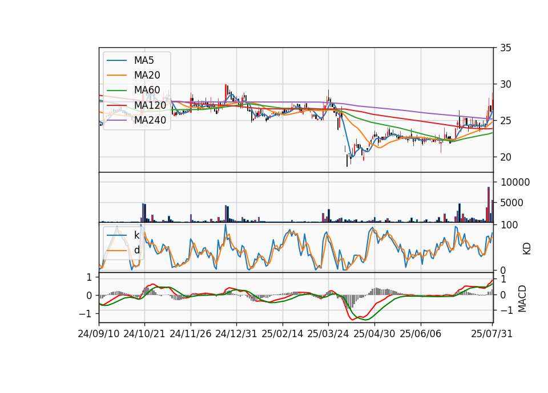Click the blue MA5 legend line sample
Viewport: 548px width, 393px height.
tap(116, 61)
